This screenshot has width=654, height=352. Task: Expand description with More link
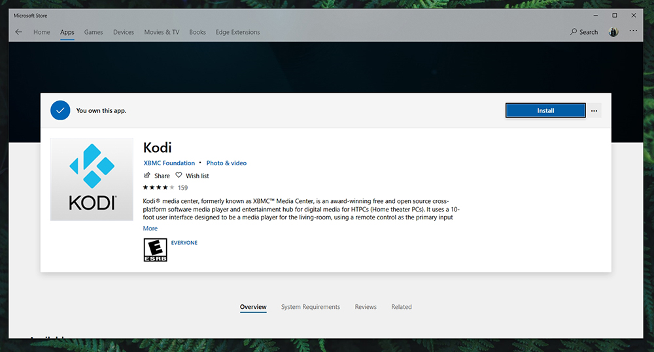[150, 229]
